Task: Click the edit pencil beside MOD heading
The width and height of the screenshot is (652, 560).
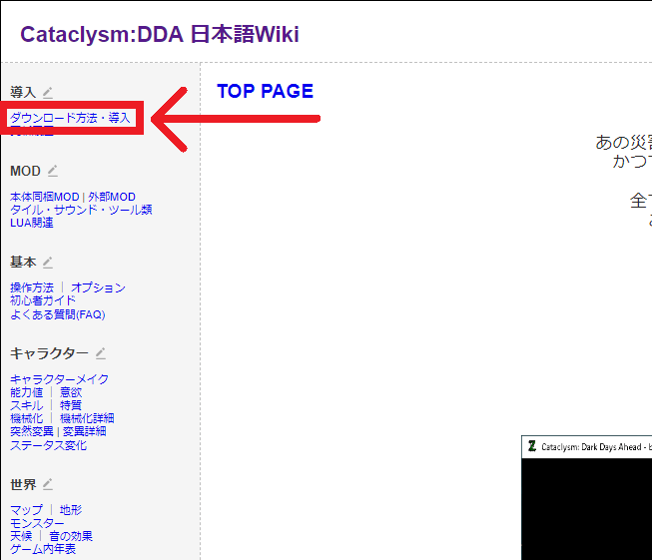Action: tap(53, 171)
